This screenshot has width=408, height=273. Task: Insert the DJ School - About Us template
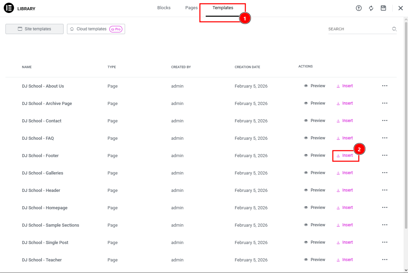pos(345,86)
